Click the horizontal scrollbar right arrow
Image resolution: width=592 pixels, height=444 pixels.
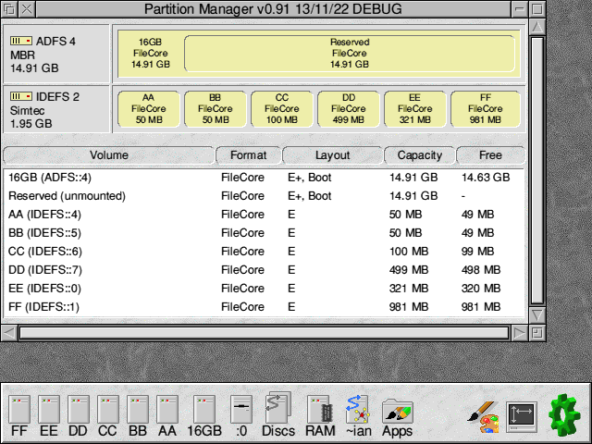tap(519, 333)
